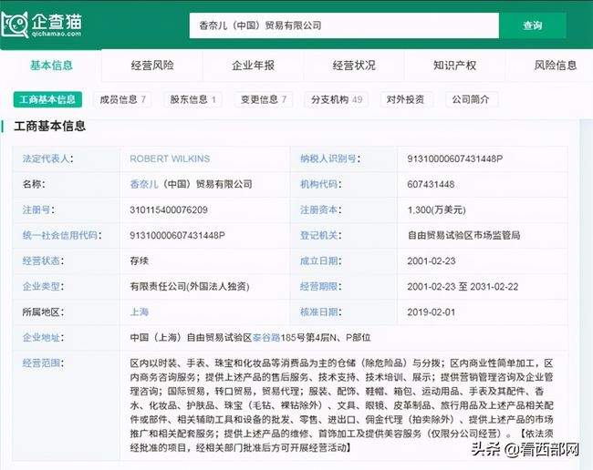Click the establishment date 2001-02-23

click(432, 261)
